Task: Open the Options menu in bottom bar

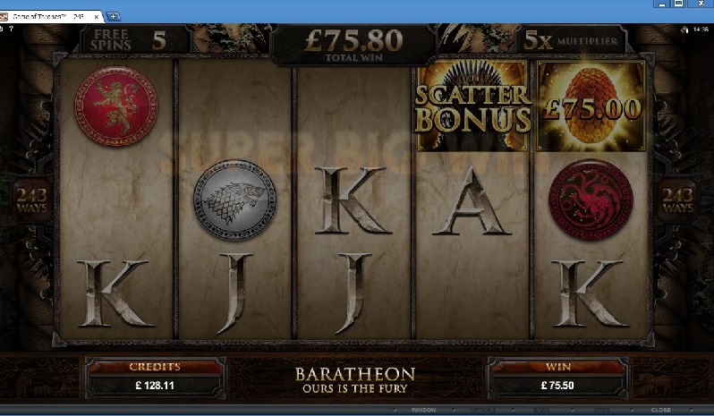Action: point(483,410)
